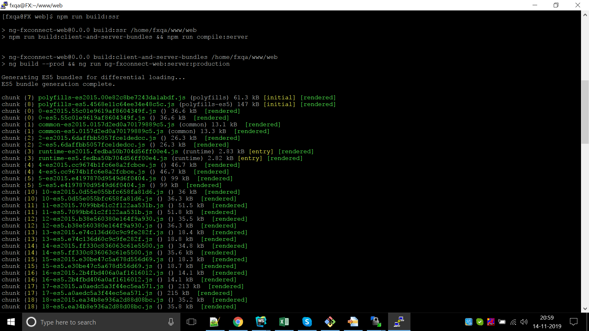The width and height of the screenshot is (589, 331).
Task: Click the microphone in search box
Action: (171, 322)
